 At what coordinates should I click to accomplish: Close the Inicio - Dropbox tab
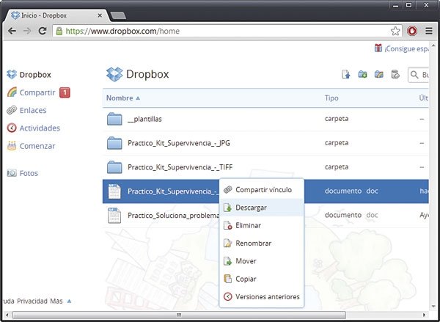(x=100, y=15)
